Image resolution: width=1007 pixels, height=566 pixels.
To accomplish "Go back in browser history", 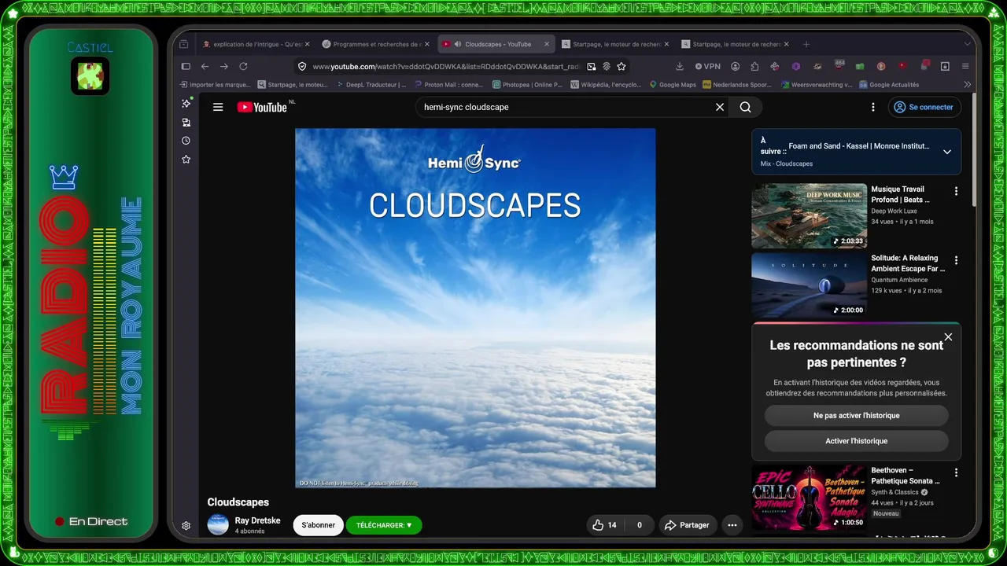I will 205,67.
